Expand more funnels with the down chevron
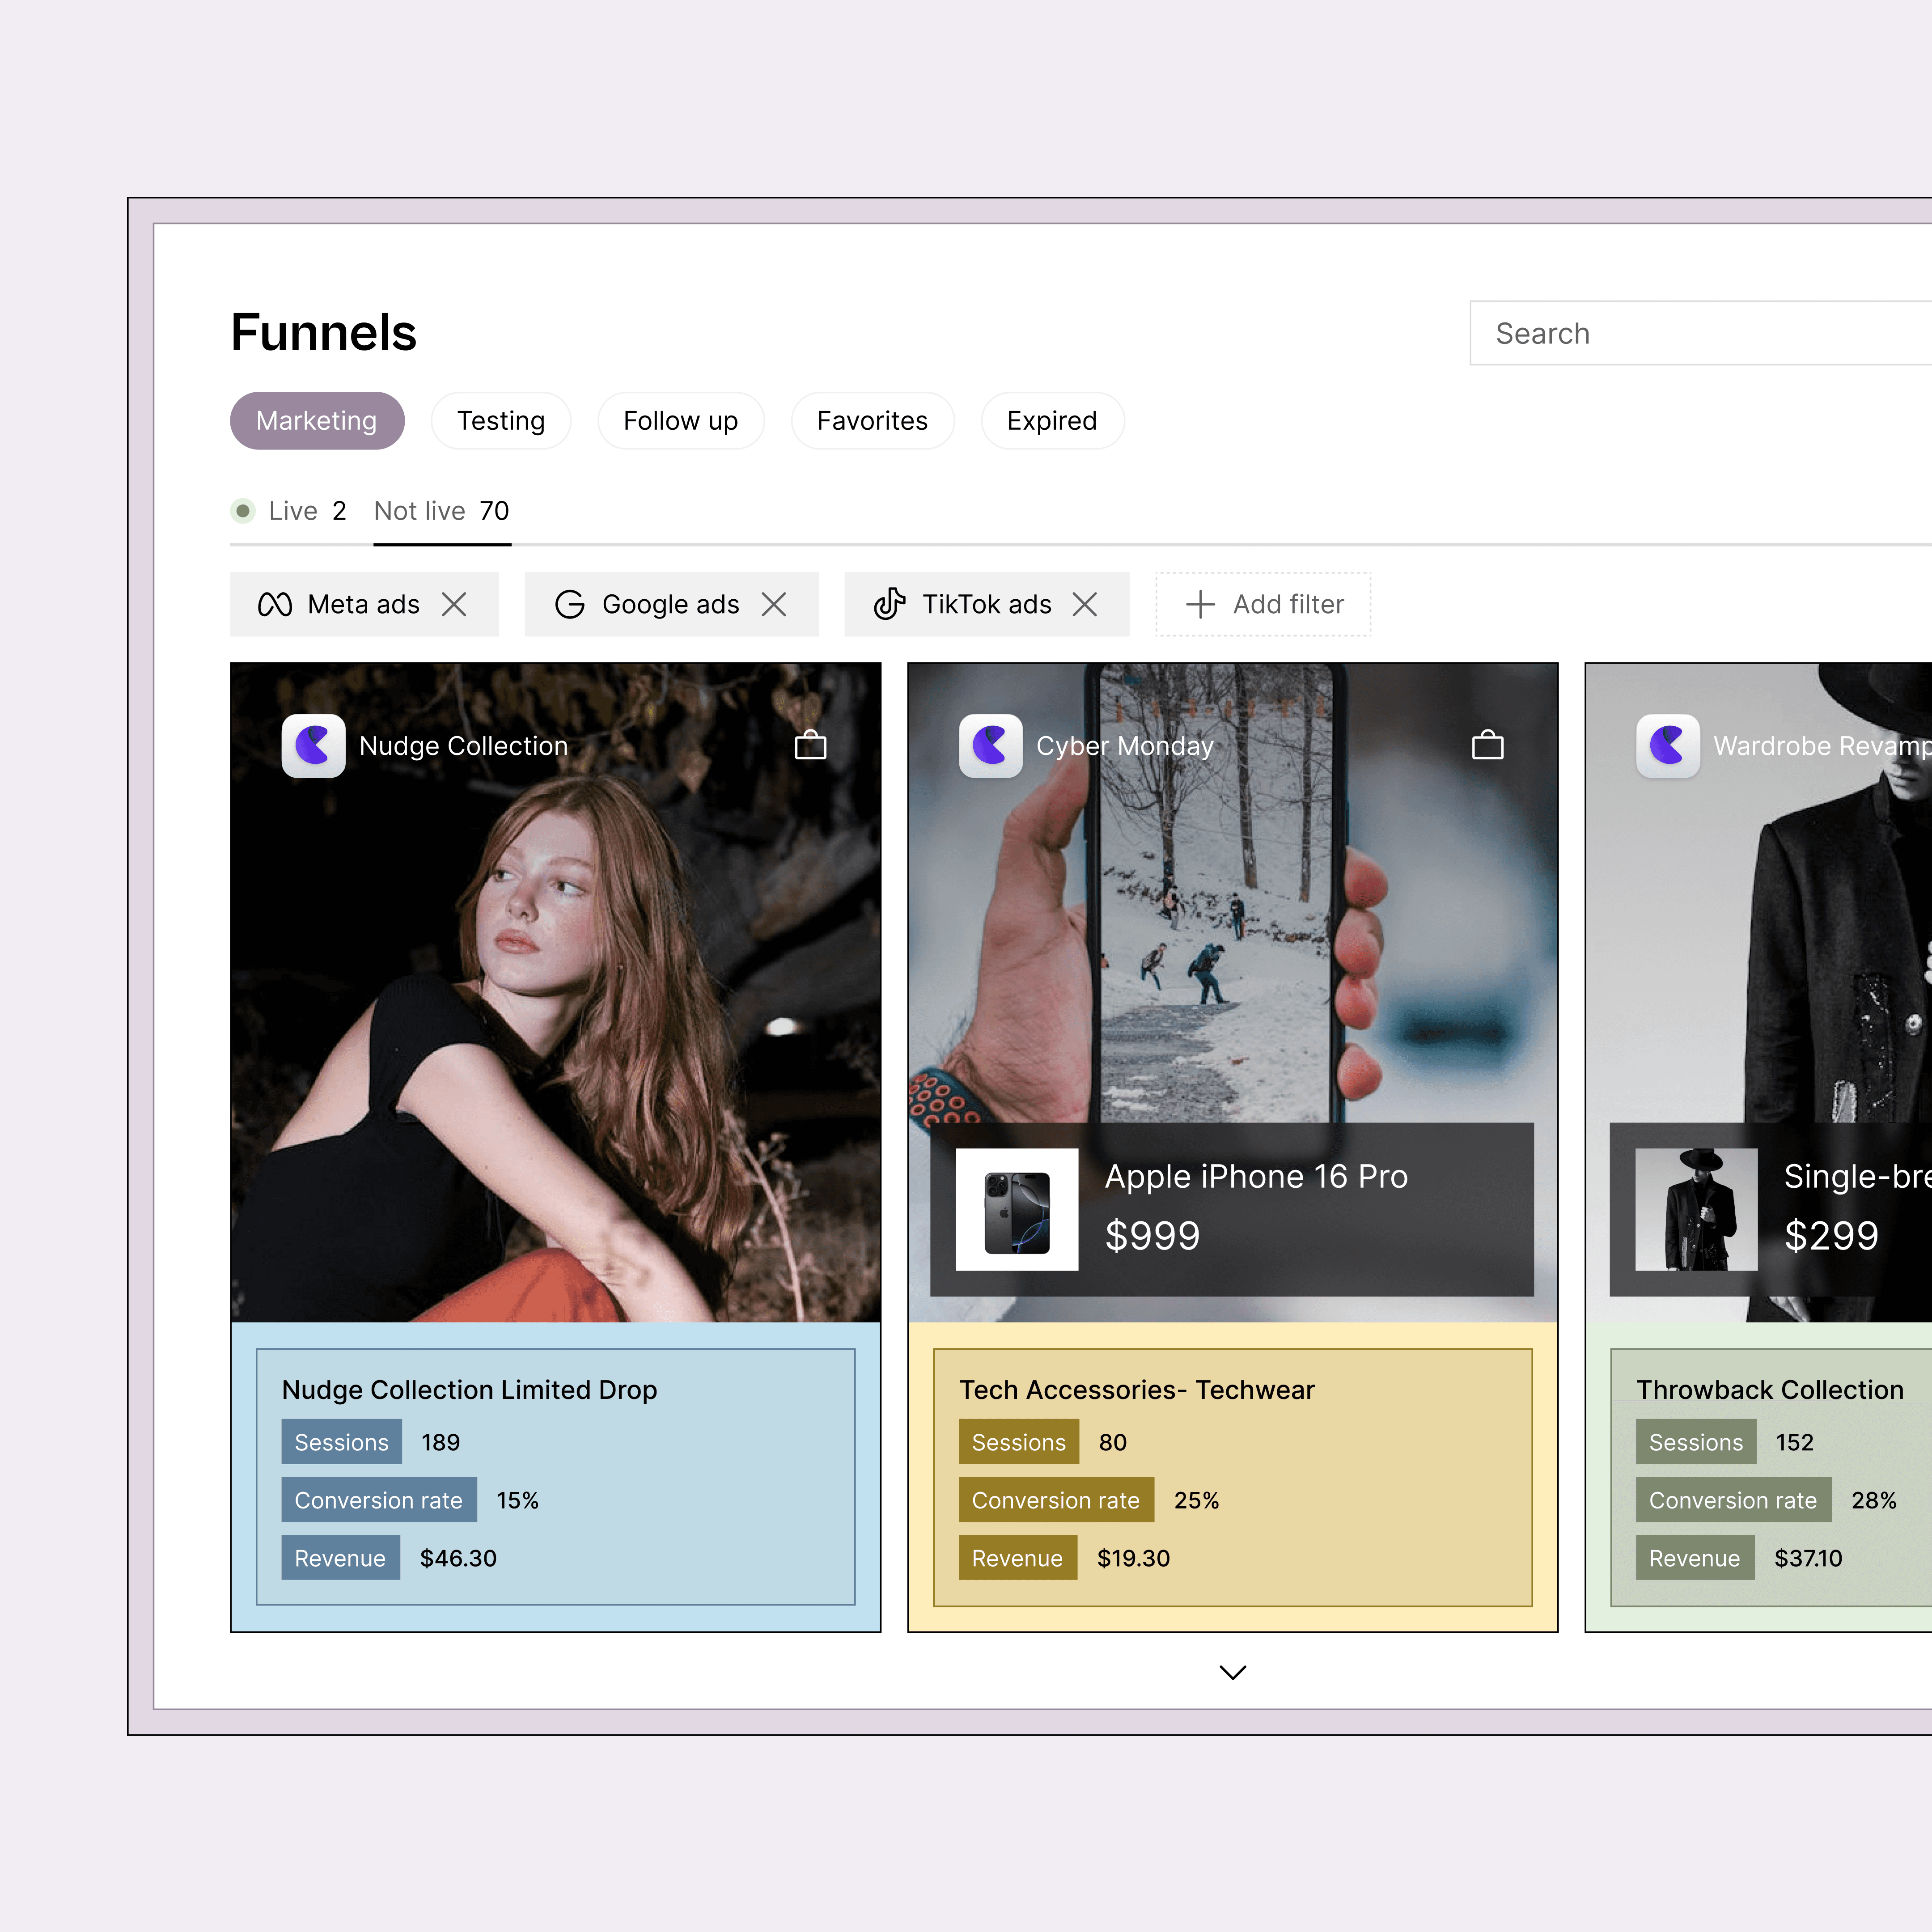Viewport: 1932px width, 1932px height. coord(1233,1672)
